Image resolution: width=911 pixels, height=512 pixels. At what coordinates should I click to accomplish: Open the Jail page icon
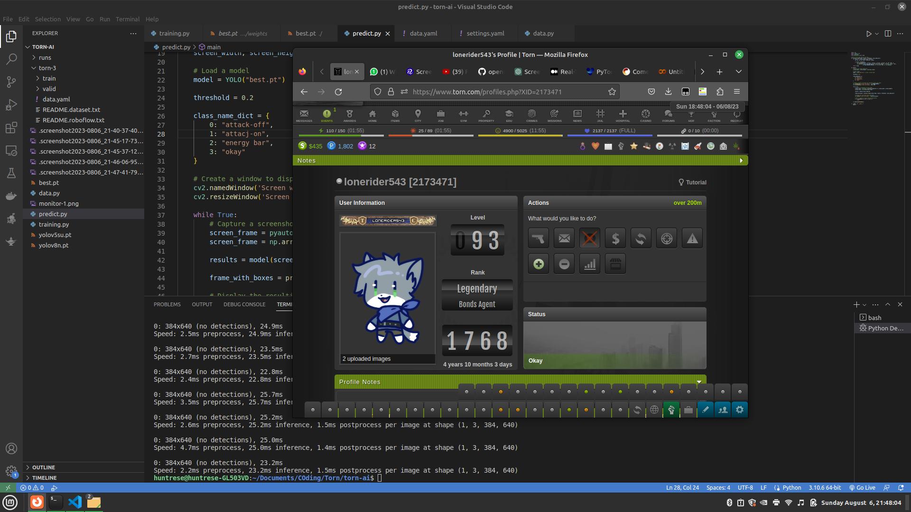(600, 115)
